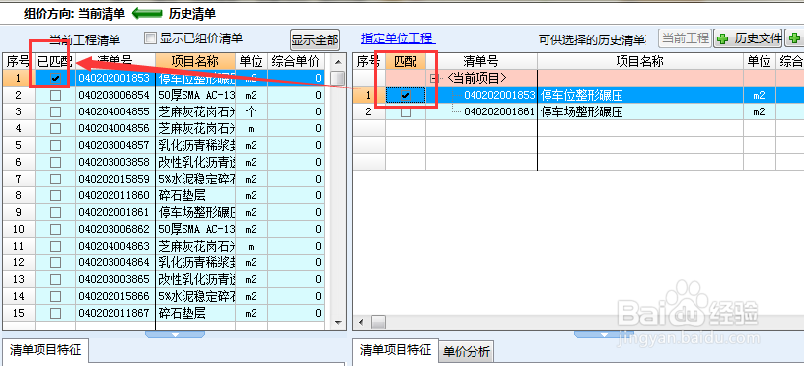Click the left list scrollbar down arrow
The image size is (804, 366).
tap(338, 322)
